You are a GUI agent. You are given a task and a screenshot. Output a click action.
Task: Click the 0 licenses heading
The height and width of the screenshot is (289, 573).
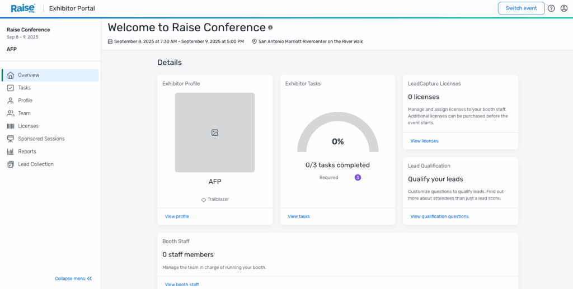point(424,97)
